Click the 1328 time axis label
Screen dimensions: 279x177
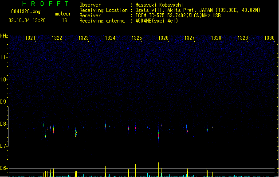pyautogui.click(x=216, y=38)
